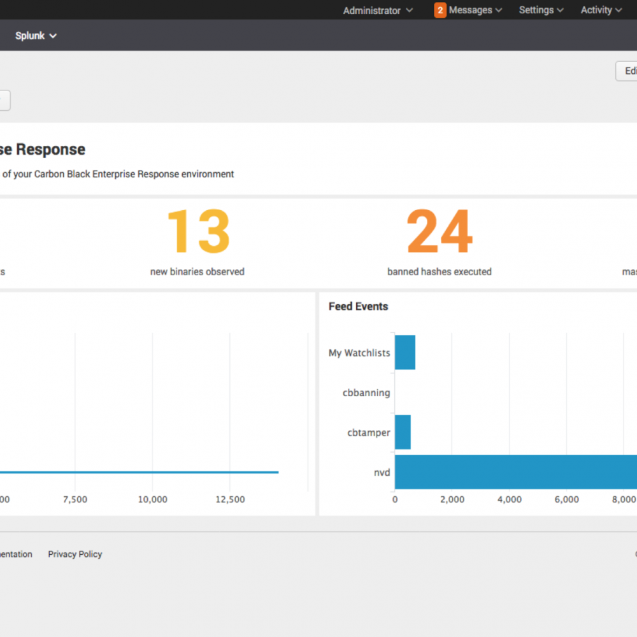Click the 'new binaries observed' caption
This screenshot has height=637, width=637.
coord(197,271)
